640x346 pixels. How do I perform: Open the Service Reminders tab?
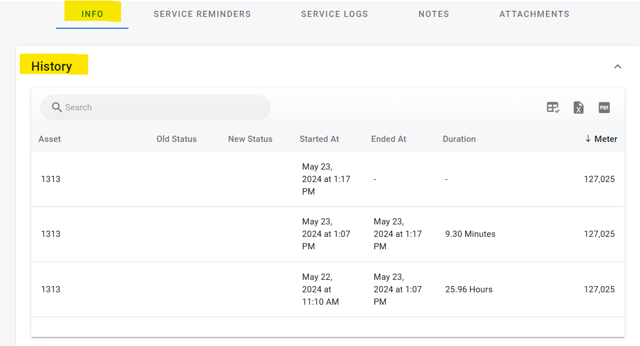coord(202,14)
